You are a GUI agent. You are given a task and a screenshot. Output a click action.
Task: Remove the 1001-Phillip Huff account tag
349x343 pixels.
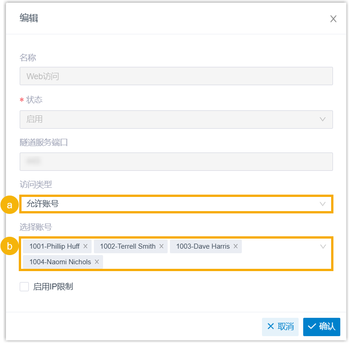click(x=85, y=246)
